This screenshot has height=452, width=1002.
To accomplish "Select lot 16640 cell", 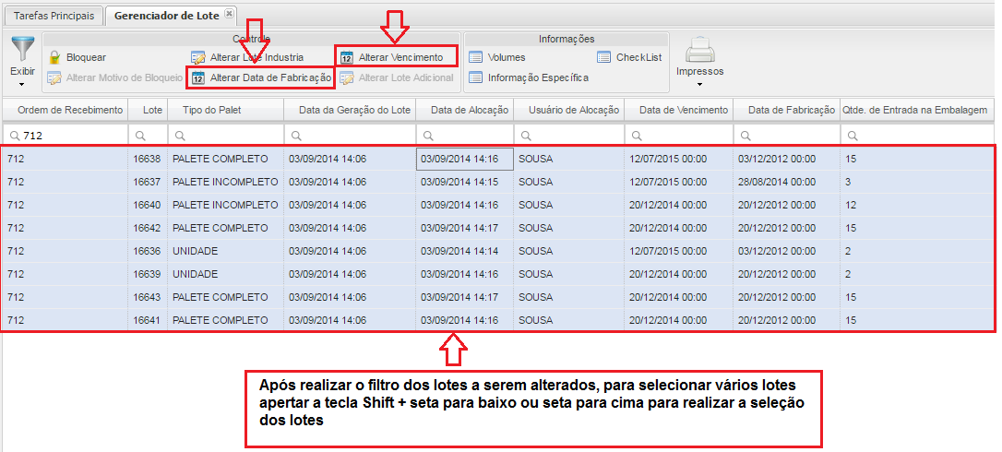I will pos(148,205).
